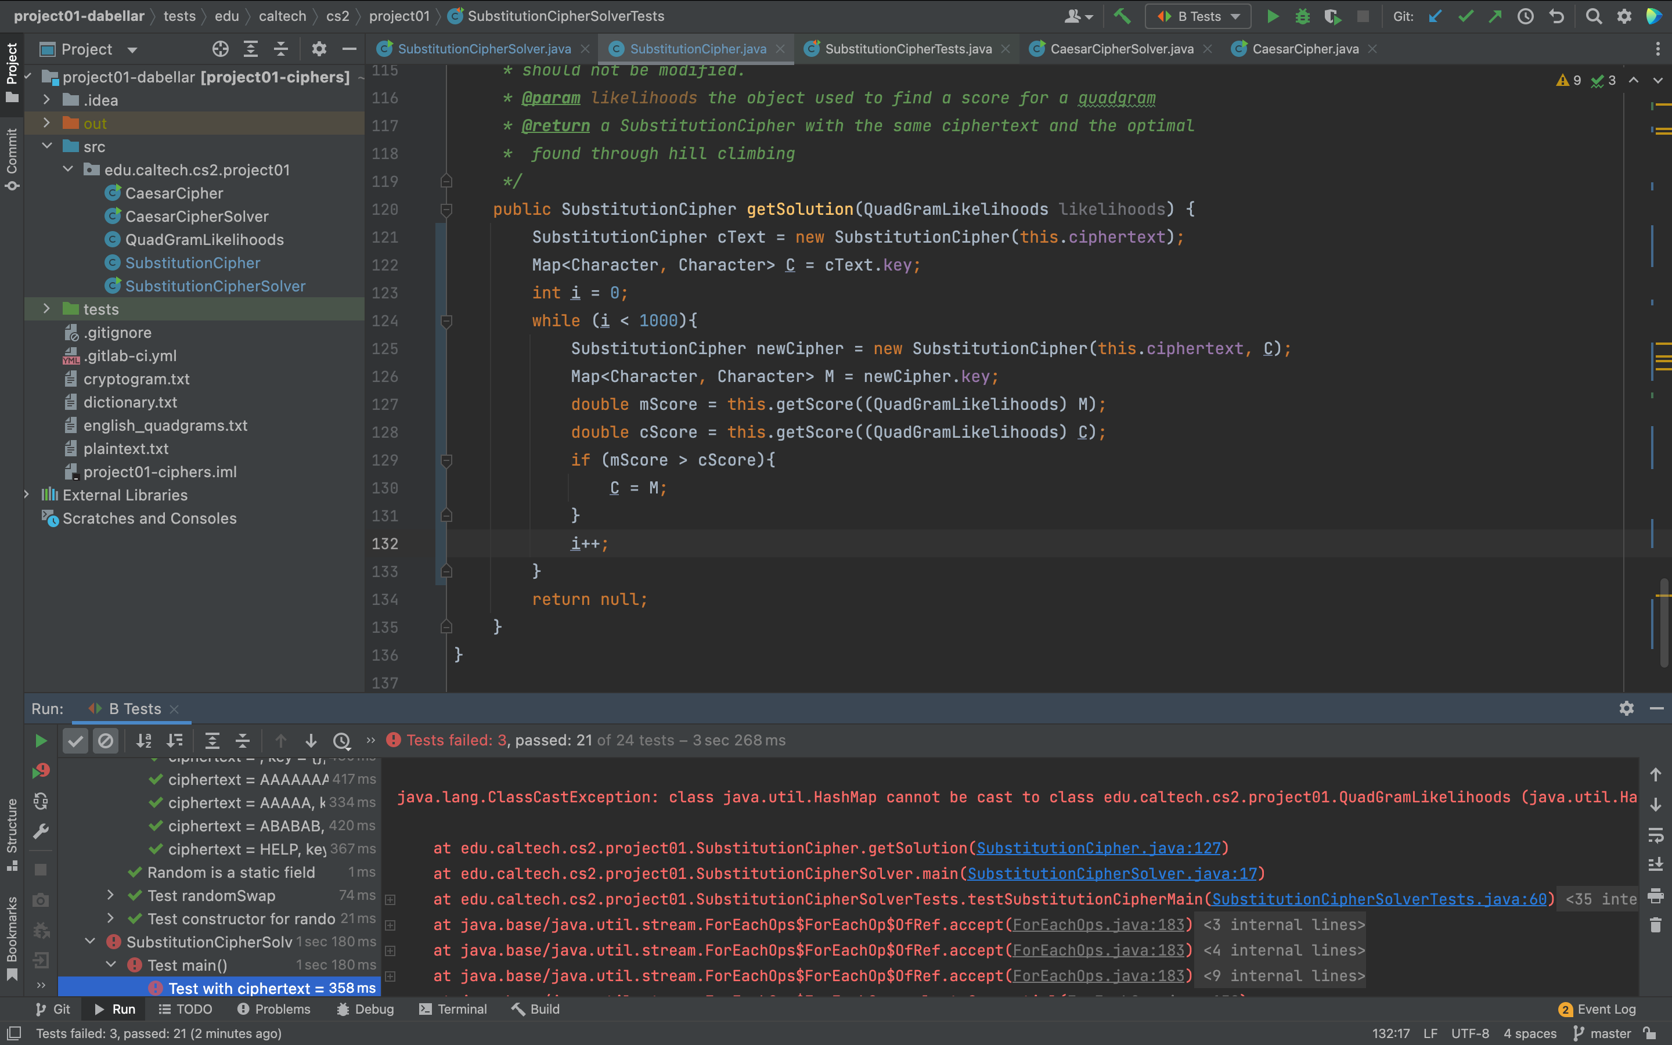This screenshot has height=1045, width=1672.
Task: Click the green Run button in toolbar
Action: [1272, 16]
